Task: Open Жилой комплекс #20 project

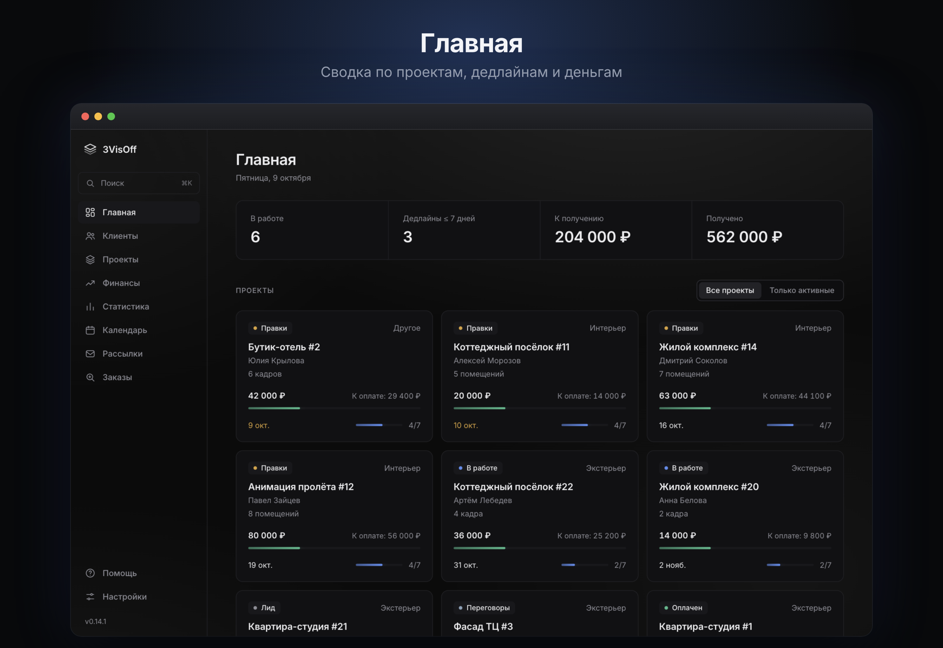Action: [745, 516]
